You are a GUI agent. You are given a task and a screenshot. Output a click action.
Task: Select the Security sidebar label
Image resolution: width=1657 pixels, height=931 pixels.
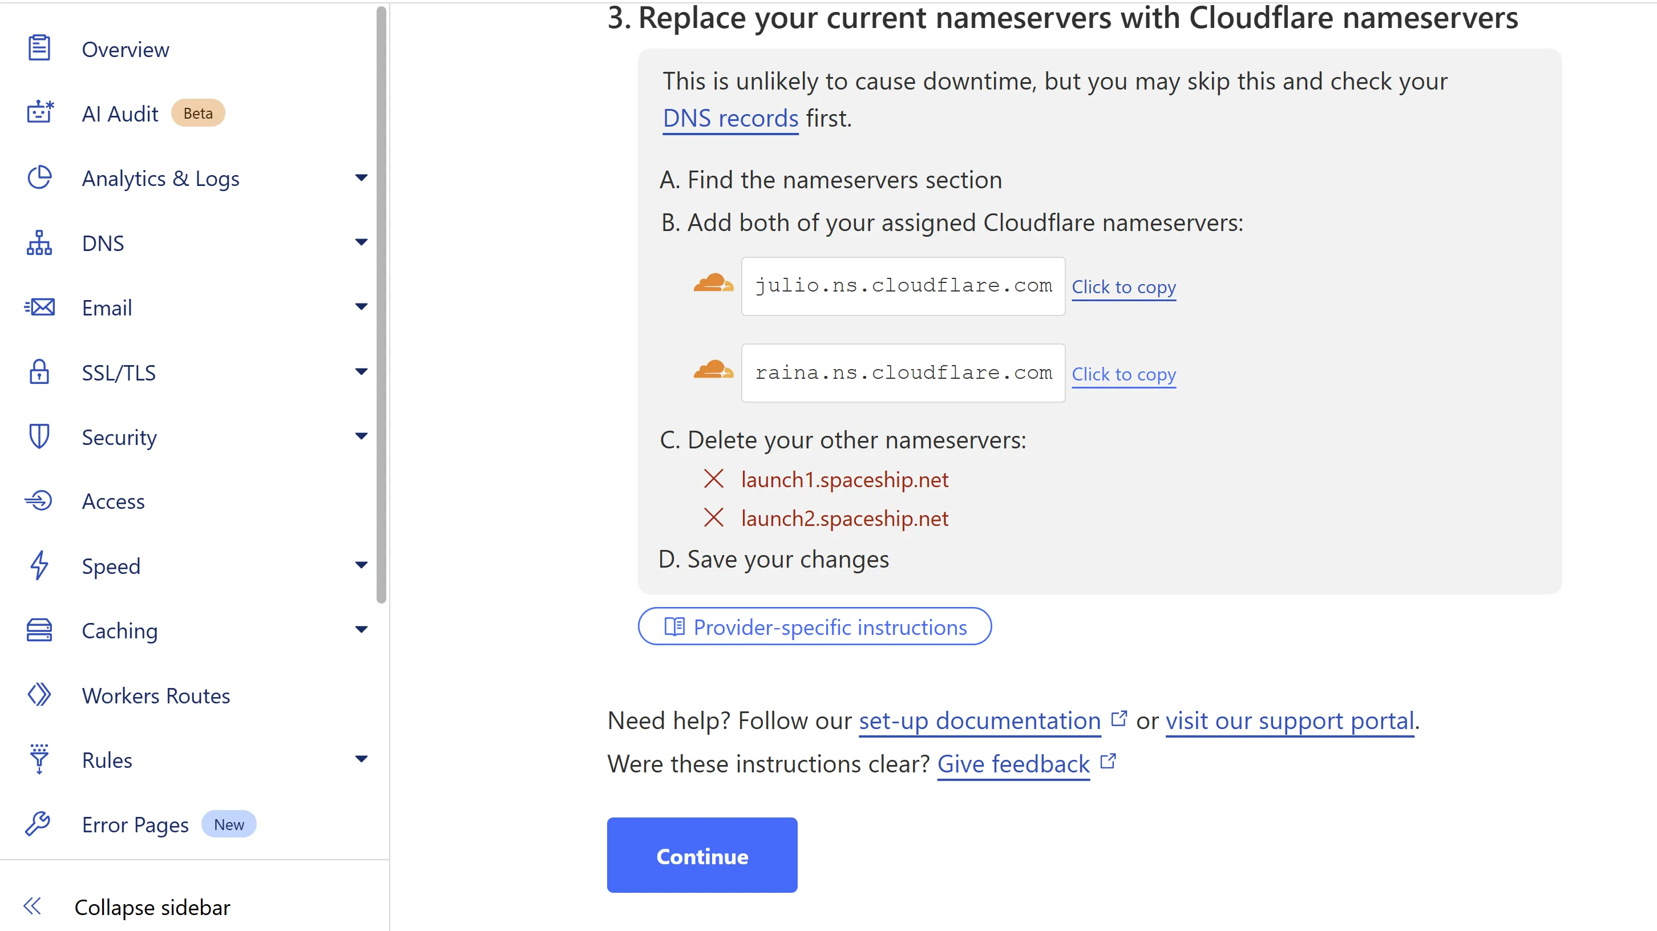click(x=119, y=437)
